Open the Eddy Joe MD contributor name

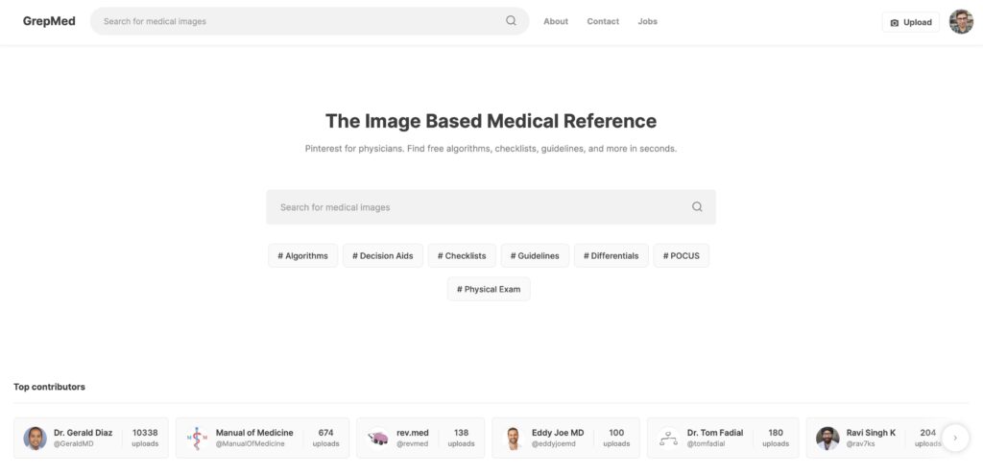(x=558, y=433)
